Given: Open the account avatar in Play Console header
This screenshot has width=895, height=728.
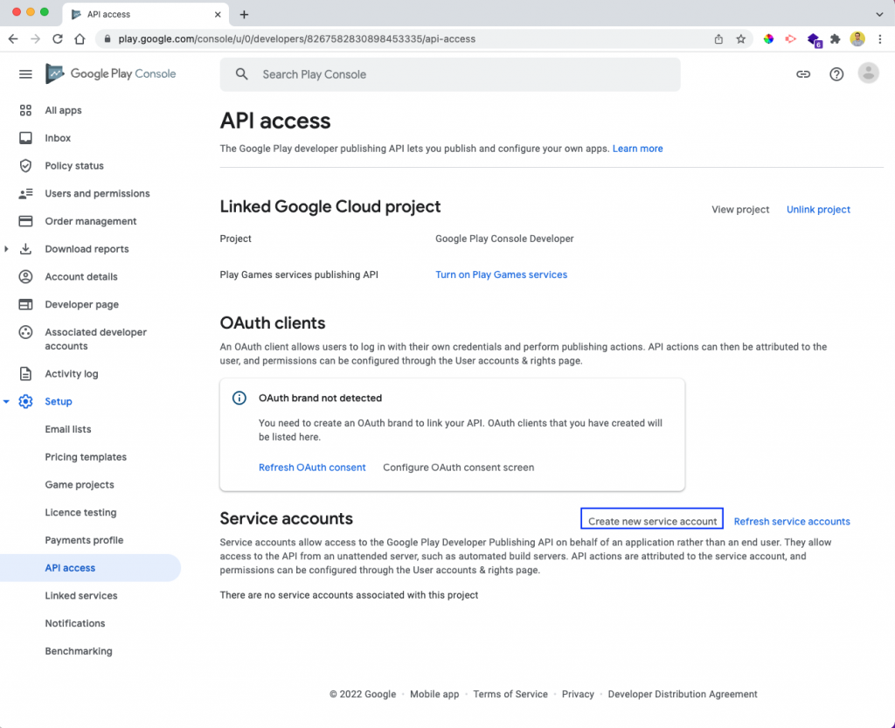Looking at the screenshot, I should tap(868, 73).
